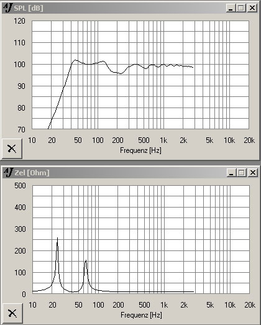The width and height of the screenshot is (261, 325).
Task: Click the AJ app icon in SPL window title
Action: pyautogui.click(x=8, y=8)
